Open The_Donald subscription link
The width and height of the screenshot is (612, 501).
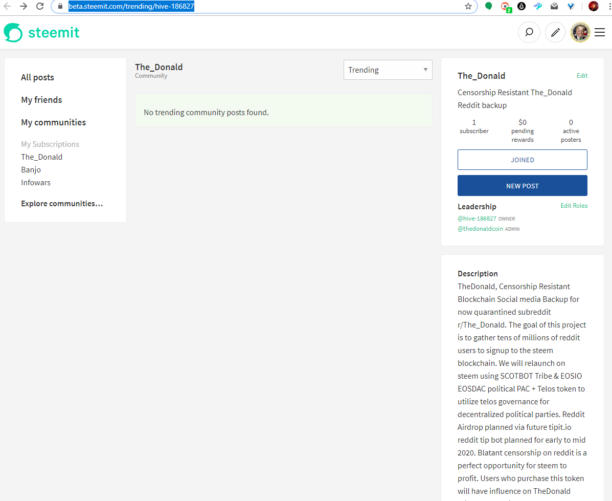(x=42, y=157)
